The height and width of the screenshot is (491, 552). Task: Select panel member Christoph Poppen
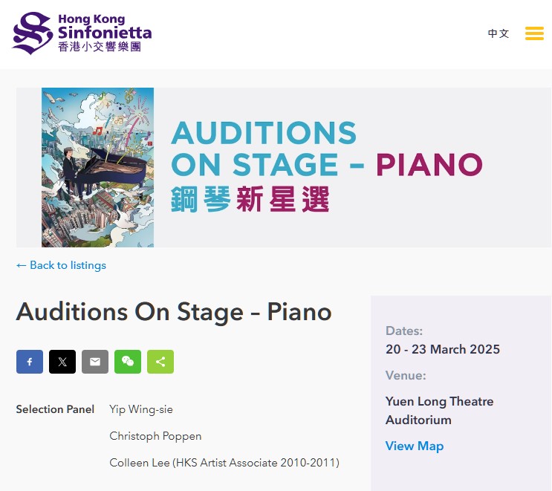tap(155, 436)
